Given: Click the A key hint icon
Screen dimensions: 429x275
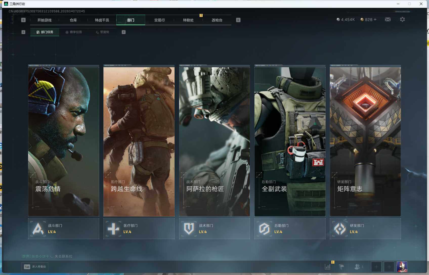Looking at the screenshot, I should coord(23,32).
